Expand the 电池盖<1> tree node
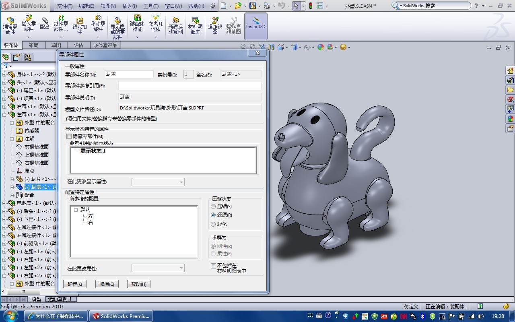 (4, 203)
